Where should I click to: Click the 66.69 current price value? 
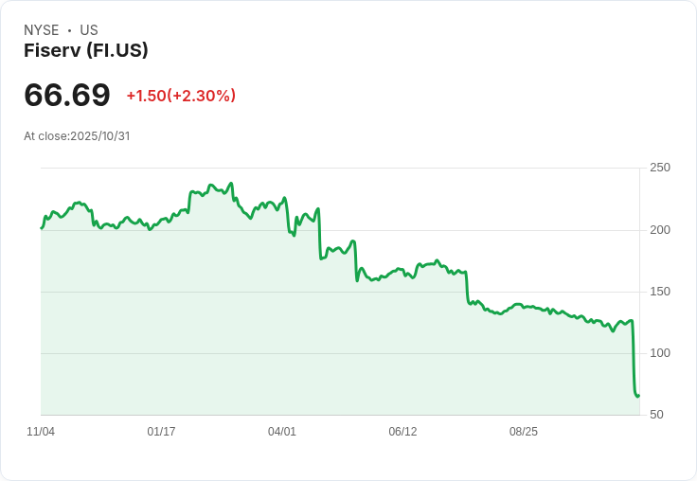point(67,96)
